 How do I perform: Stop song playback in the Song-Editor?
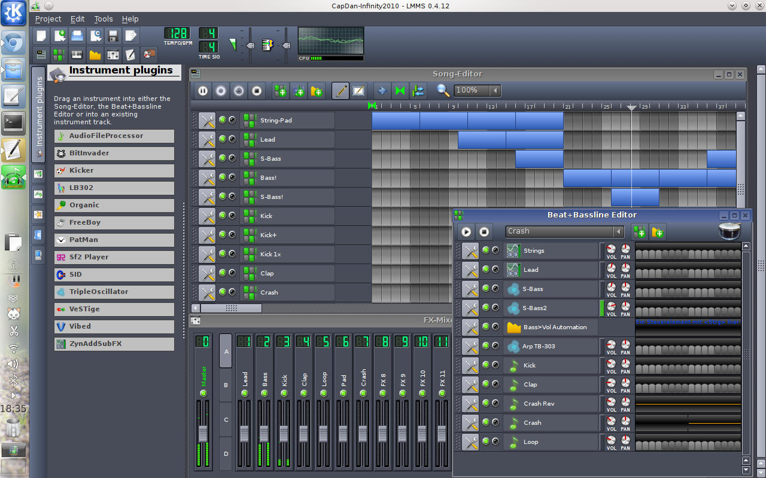pyautogui.click(x=257, y=91)
